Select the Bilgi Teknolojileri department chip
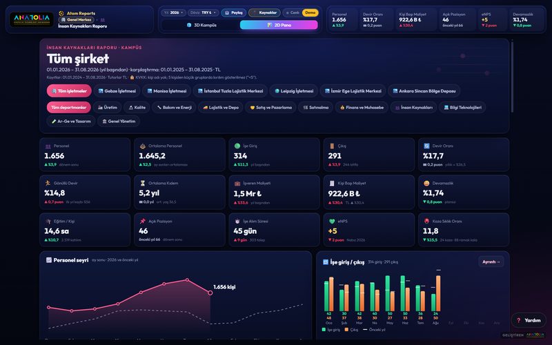The height and width of the screenshot is (345, 552). click(x=462, y=108)
